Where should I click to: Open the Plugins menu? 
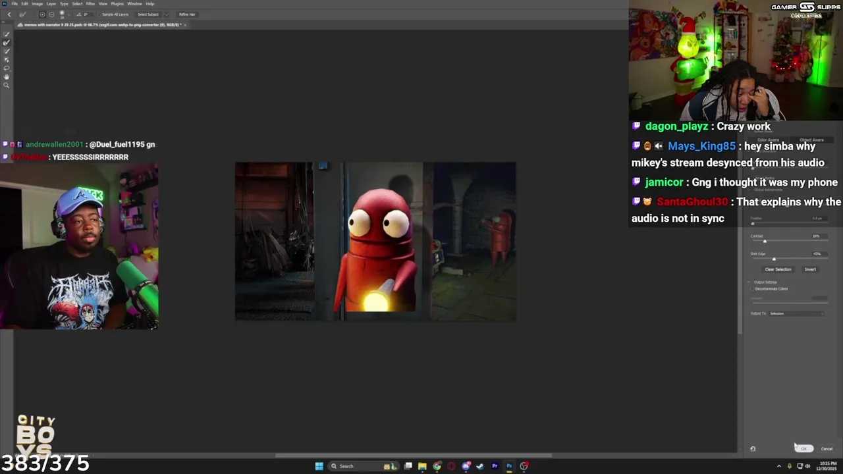point(117,3)
